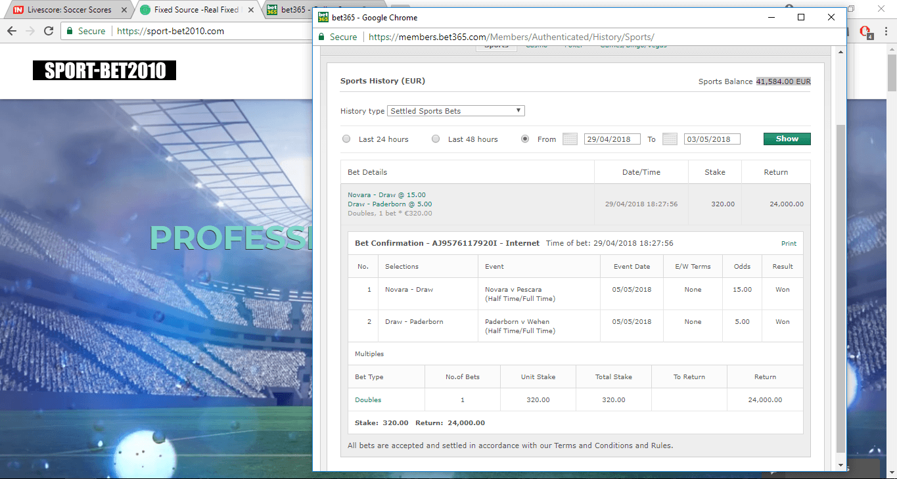
Task: Open the From date calendar picker
Action: [570, 139]
